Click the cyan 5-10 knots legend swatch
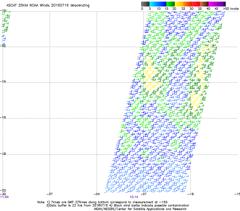Image resolution: width=240 pixels, height=211 pixels. click(153, 4)
